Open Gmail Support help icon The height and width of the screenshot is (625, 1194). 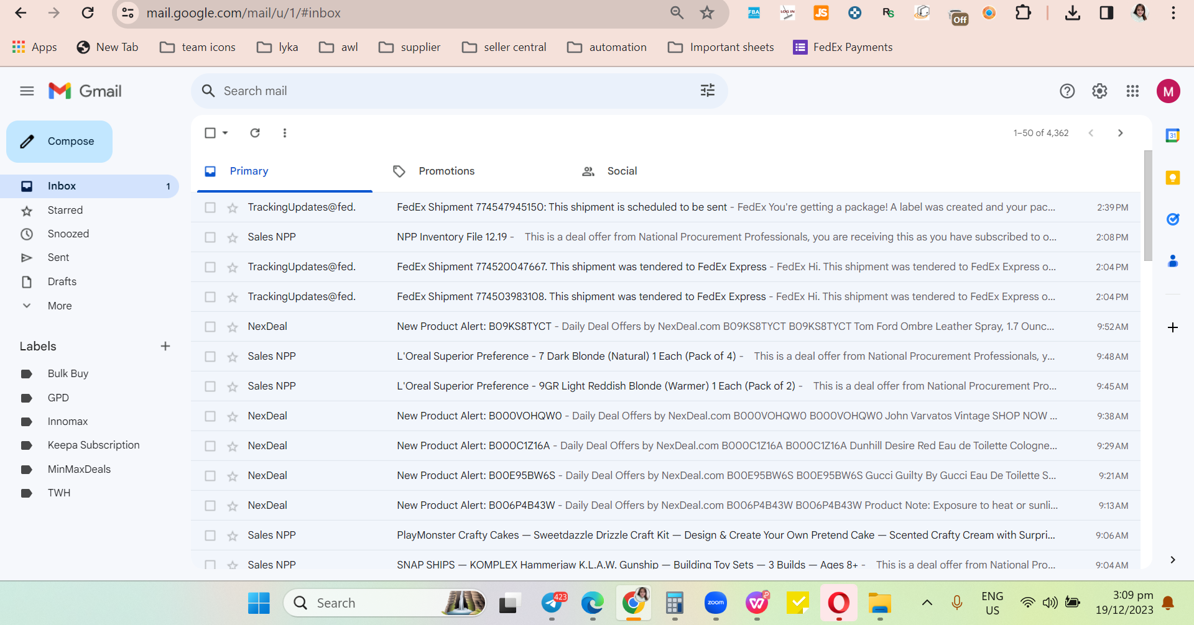tap(1067, 91)
